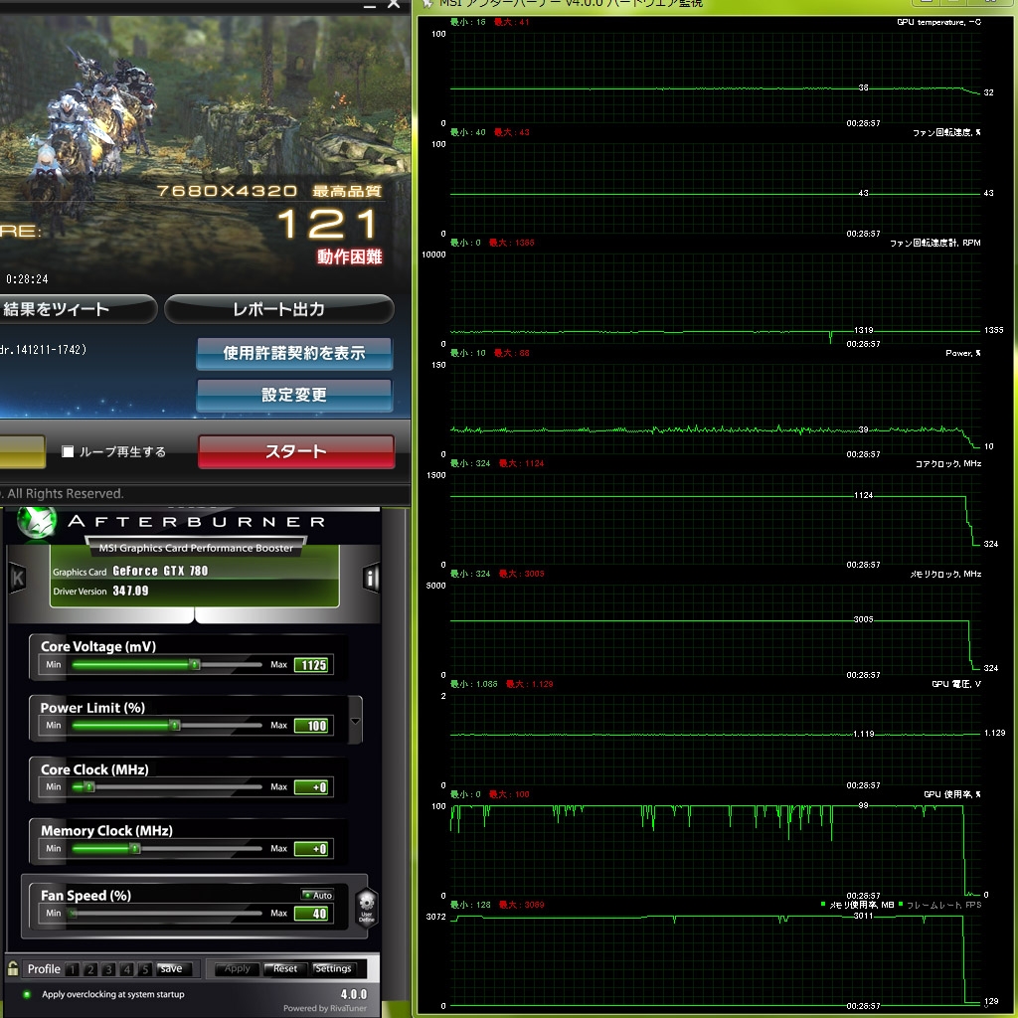This screenshot has height=1018, width=1018.
Task: Click the GPU temperature graph
Action: coord(715,78)
